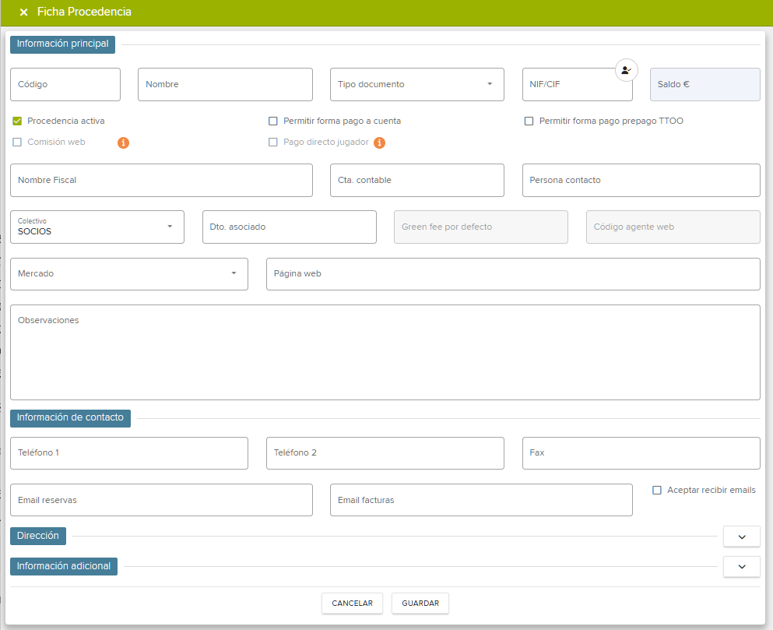
Task: Close the Ficha Procedencia dialog
Action: coord(23,12)
